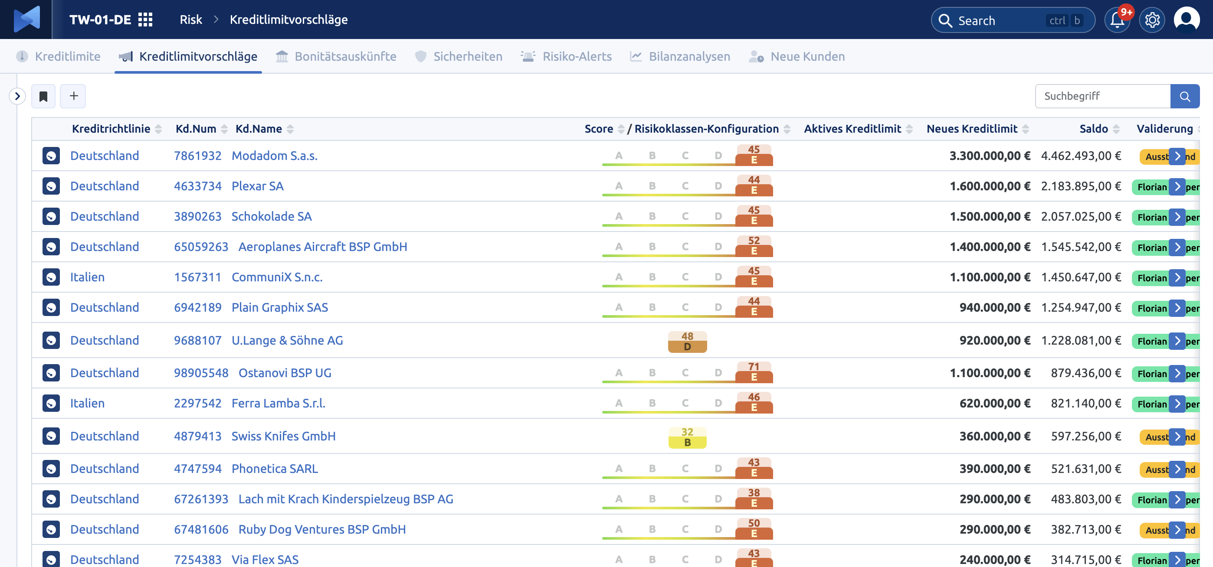Click the row icon for Modadom S.a.s.
The image size is (1213, 567).
51,156
